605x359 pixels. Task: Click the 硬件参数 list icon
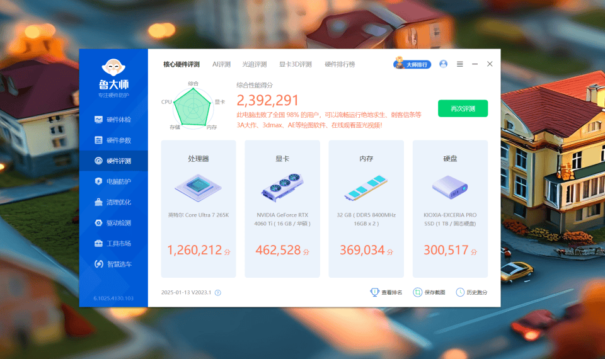98,140
